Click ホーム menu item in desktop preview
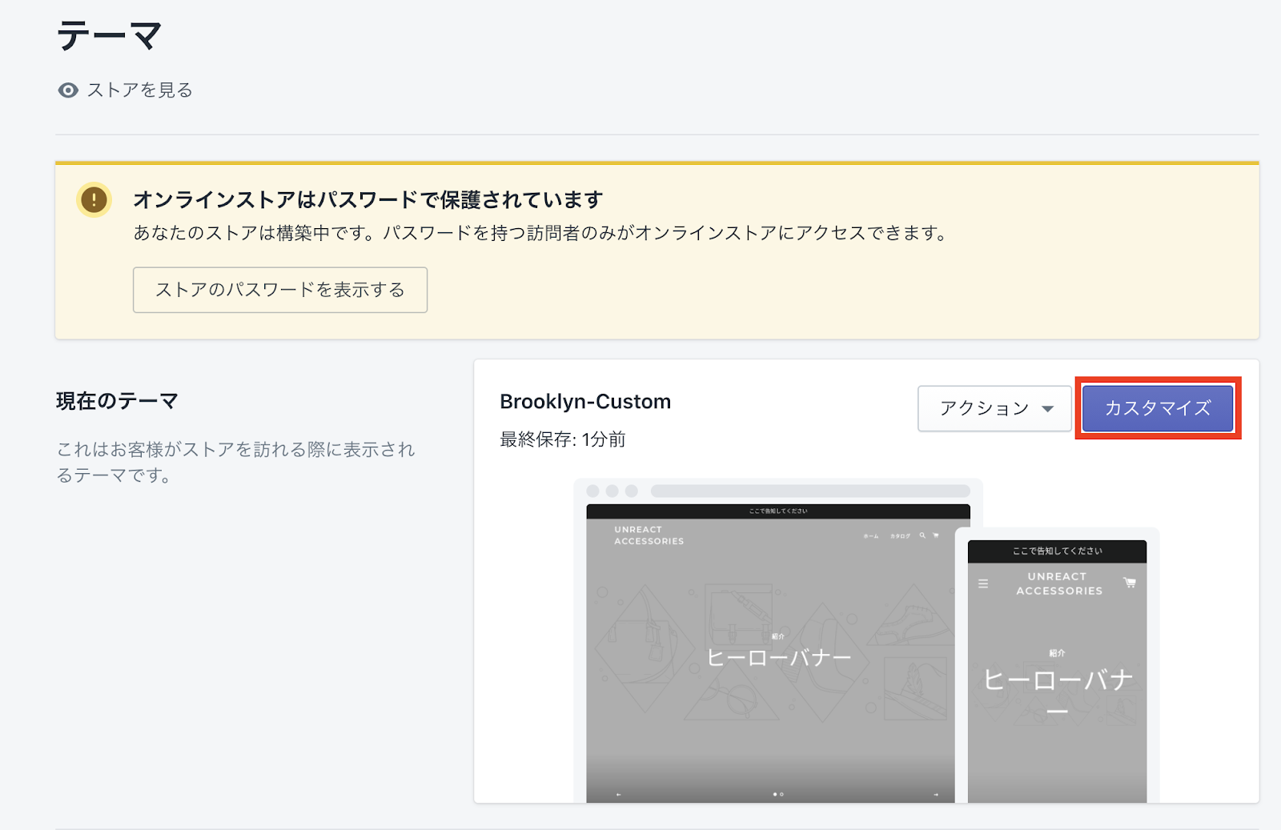This screenshot has height=830, width=1281. [871, 536]
